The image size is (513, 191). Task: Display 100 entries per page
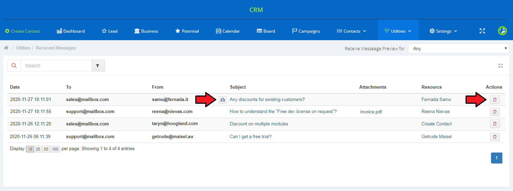(x=55, y=149)
